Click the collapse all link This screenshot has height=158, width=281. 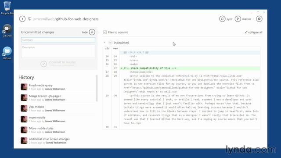[253, 32]
